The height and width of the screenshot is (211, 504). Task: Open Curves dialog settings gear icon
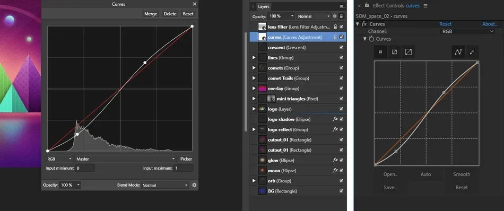(x=194, y=186)
